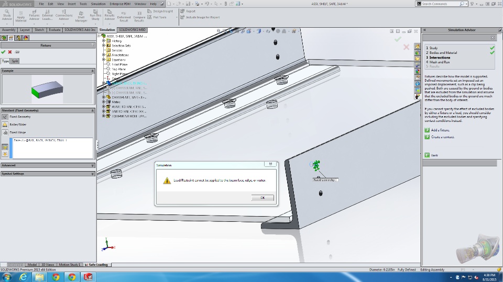Click the Search Commands box
This screenshot has width=503, height=282.
tap(440, 4)
